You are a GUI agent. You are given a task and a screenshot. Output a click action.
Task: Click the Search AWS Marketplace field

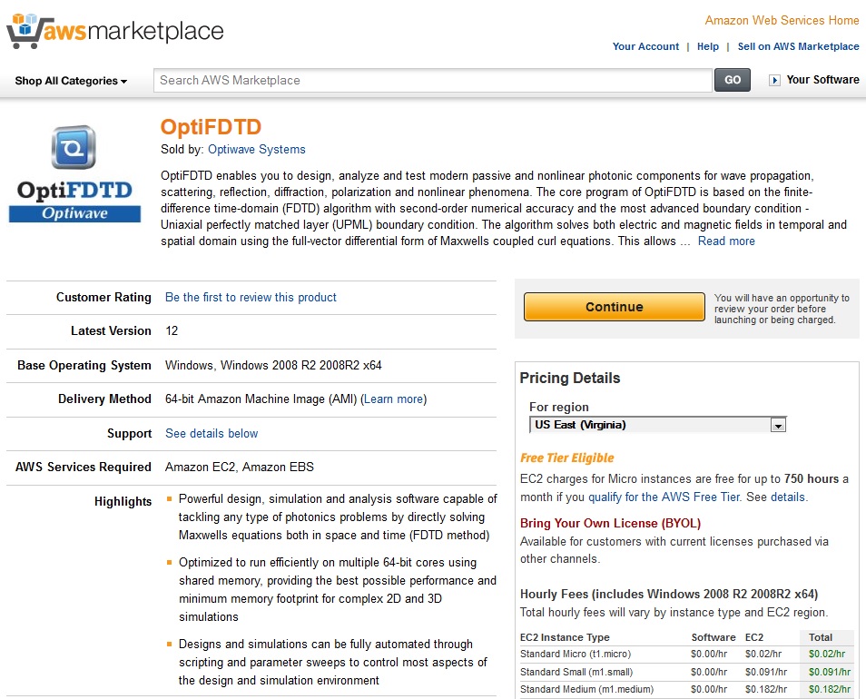coord(433,81)
